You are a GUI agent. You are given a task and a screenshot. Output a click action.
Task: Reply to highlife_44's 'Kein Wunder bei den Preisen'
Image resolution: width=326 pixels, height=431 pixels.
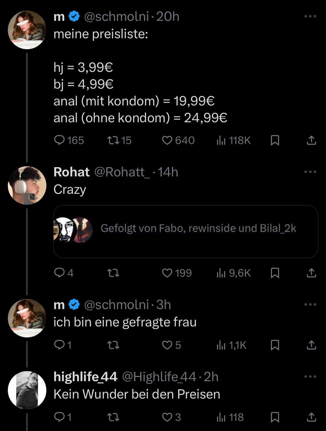tap(59, 417)
